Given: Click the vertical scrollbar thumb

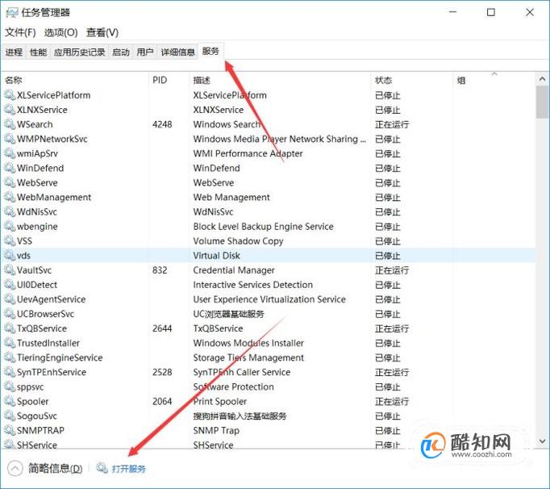Looking at the screenshot, I should tap(542, 102).
